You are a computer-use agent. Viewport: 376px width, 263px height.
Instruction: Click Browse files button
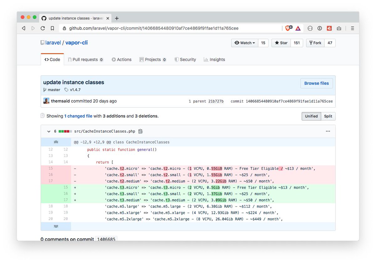[x=316, y=83]
